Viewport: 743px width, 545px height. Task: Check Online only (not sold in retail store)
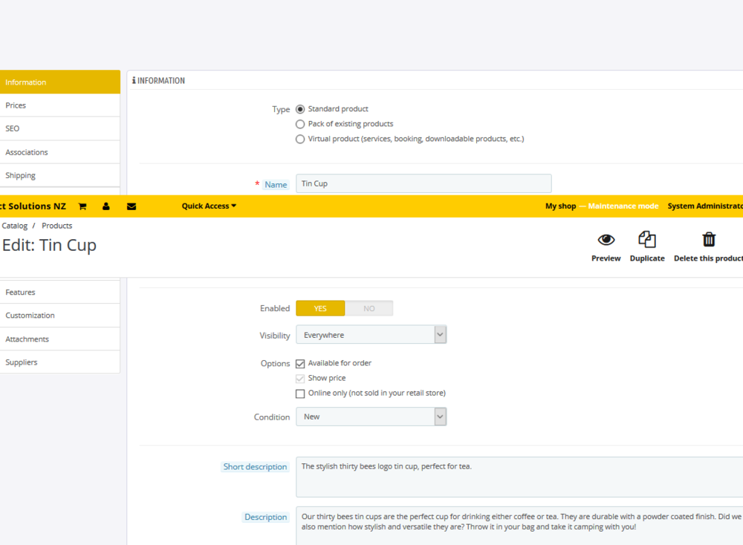[300, 393]
